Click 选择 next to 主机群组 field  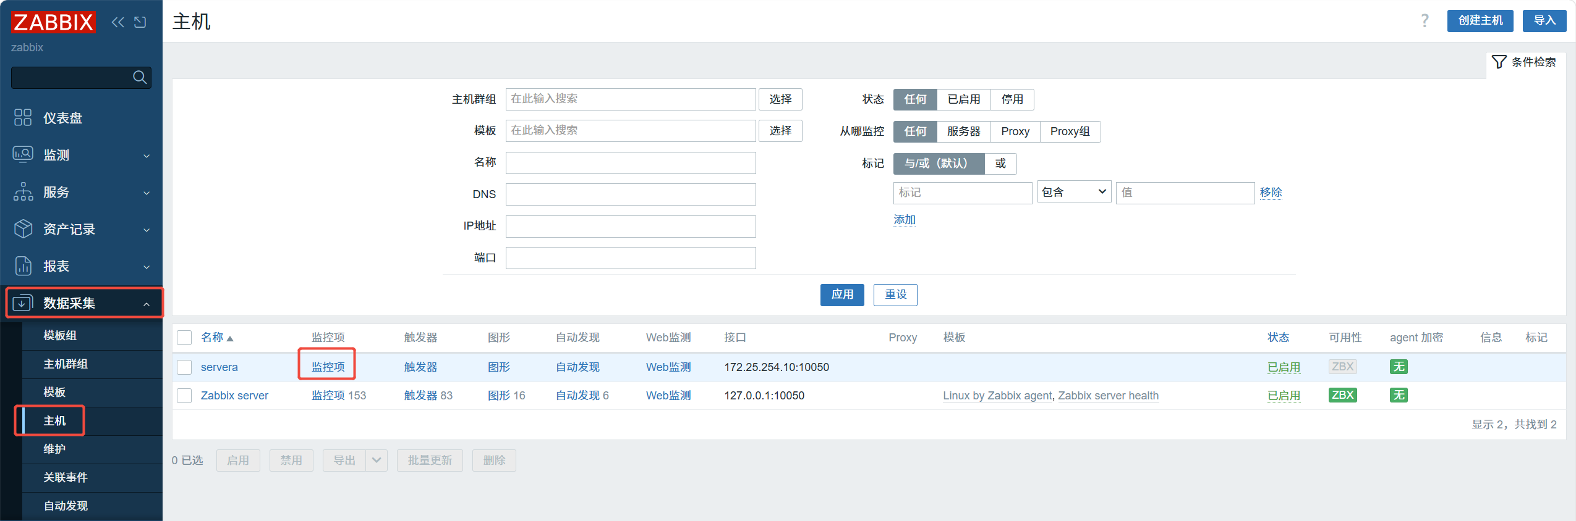click(780, 99)
